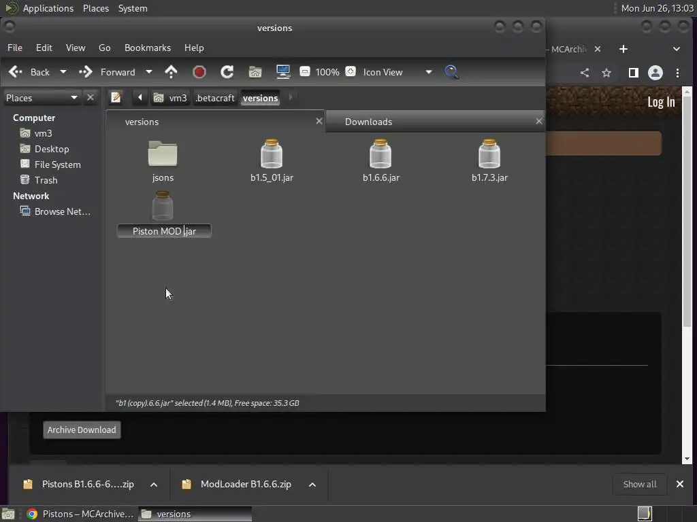Open Browse Network in the sidebar

[55, 211]
